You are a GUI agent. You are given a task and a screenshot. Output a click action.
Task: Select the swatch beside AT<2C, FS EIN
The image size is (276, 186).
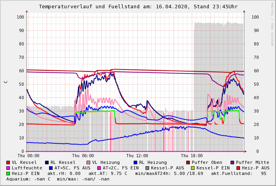(x=99, y=168)
